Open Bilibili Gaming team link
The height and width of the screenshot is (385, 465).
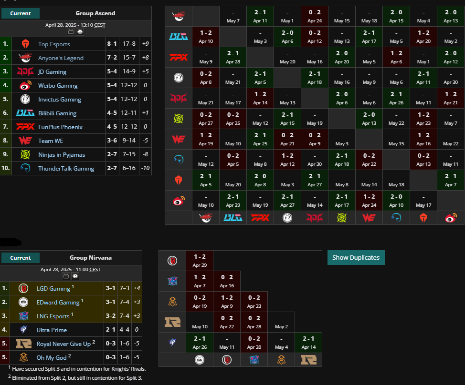click(57, 113)
